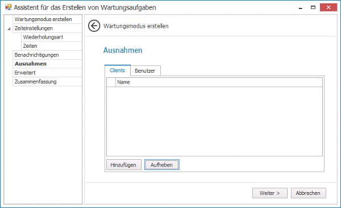
Task: Collapse the Zeiteinstellungen tree node
Action: 9,28
